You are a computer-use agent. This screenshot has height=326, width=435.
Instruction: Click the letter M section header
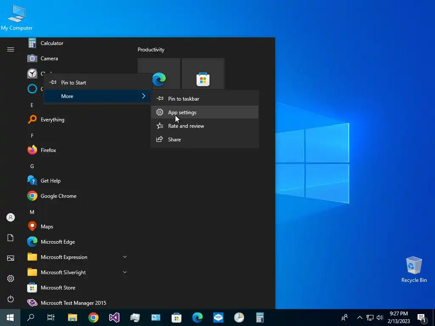32,212
